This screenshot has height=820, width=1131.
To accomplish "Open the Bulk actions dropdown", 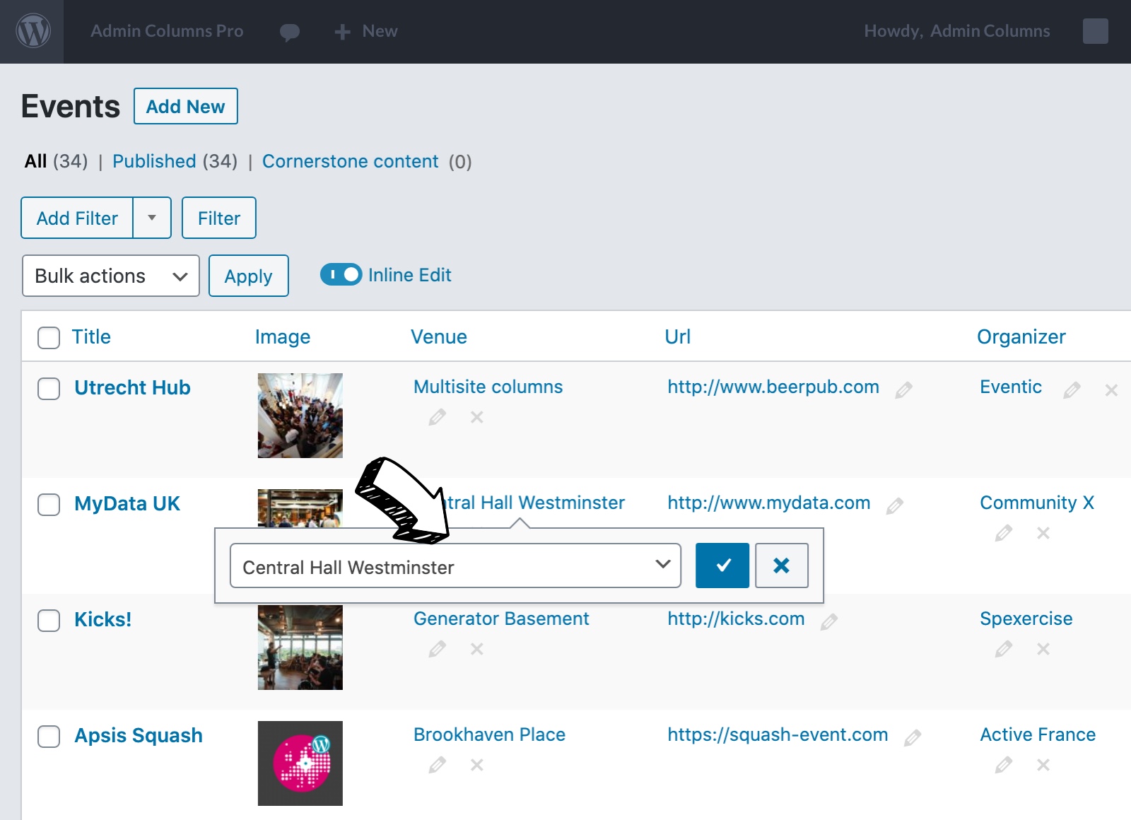I will (111, 276).
